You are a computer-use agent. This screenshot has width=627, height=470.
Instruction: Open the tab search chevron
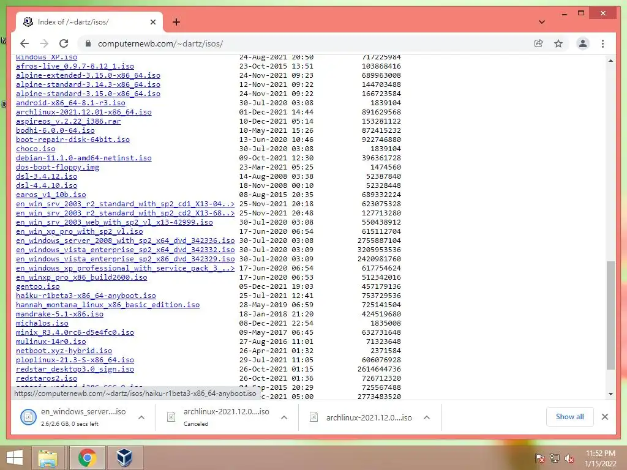tap(541, 22)
